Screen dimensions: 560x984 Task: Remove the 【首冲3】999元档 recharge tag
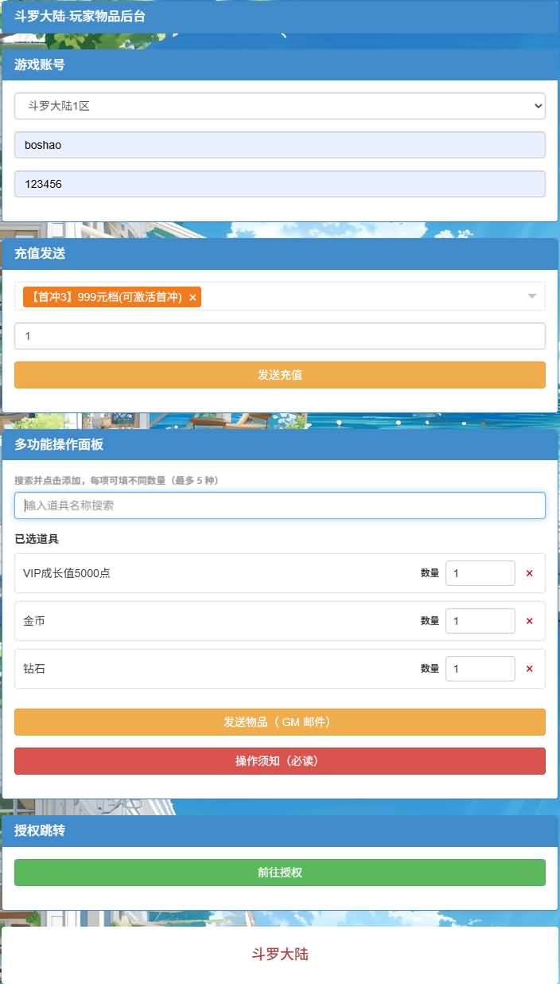192,297
